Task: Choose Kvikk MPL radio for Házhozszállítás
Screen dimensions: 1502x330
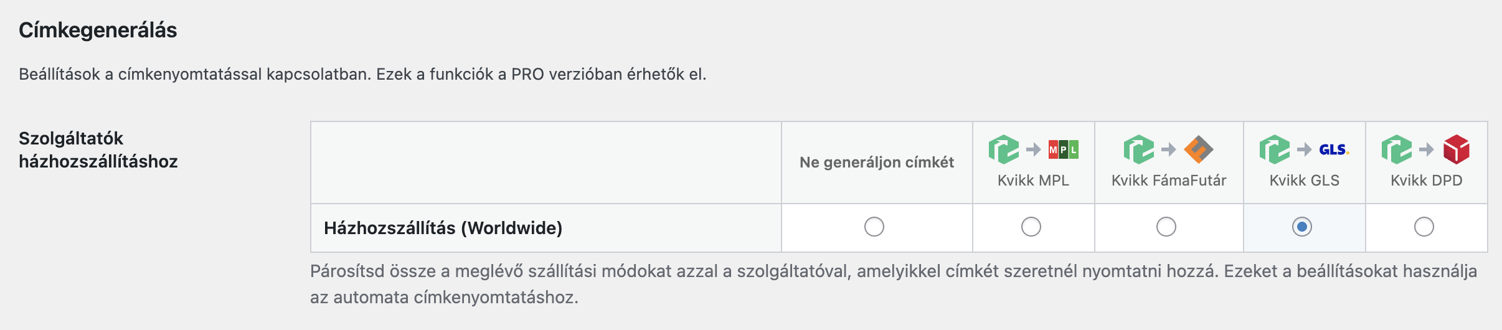Action: click(1031, 227)
